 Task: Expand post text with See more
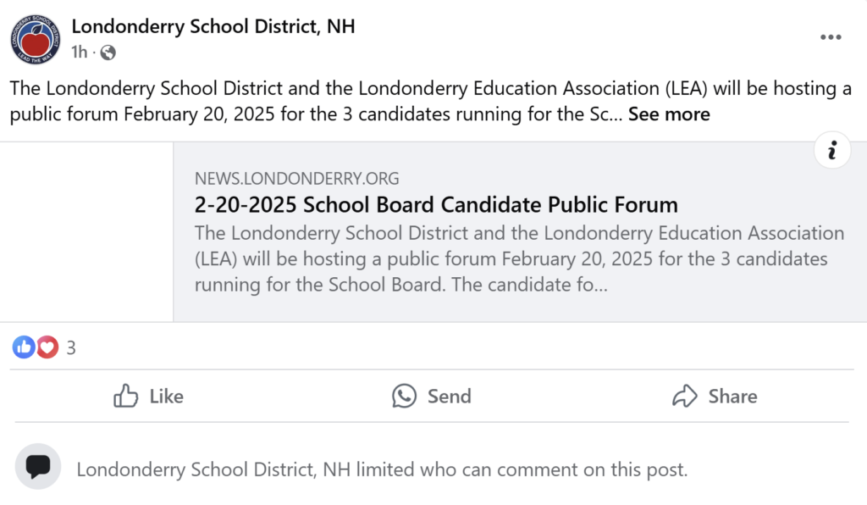click(669, 114)
